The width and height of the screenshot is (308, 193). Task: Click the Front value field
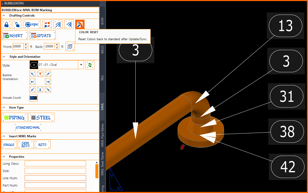tap(18, 47)
